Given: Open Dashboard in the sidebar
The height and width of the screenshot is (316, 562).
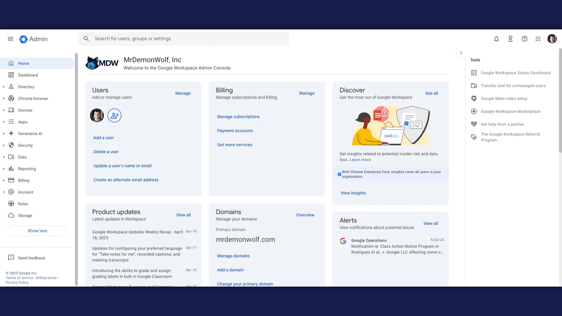Looking at the screenshot, I should click(x=28, y=75).
